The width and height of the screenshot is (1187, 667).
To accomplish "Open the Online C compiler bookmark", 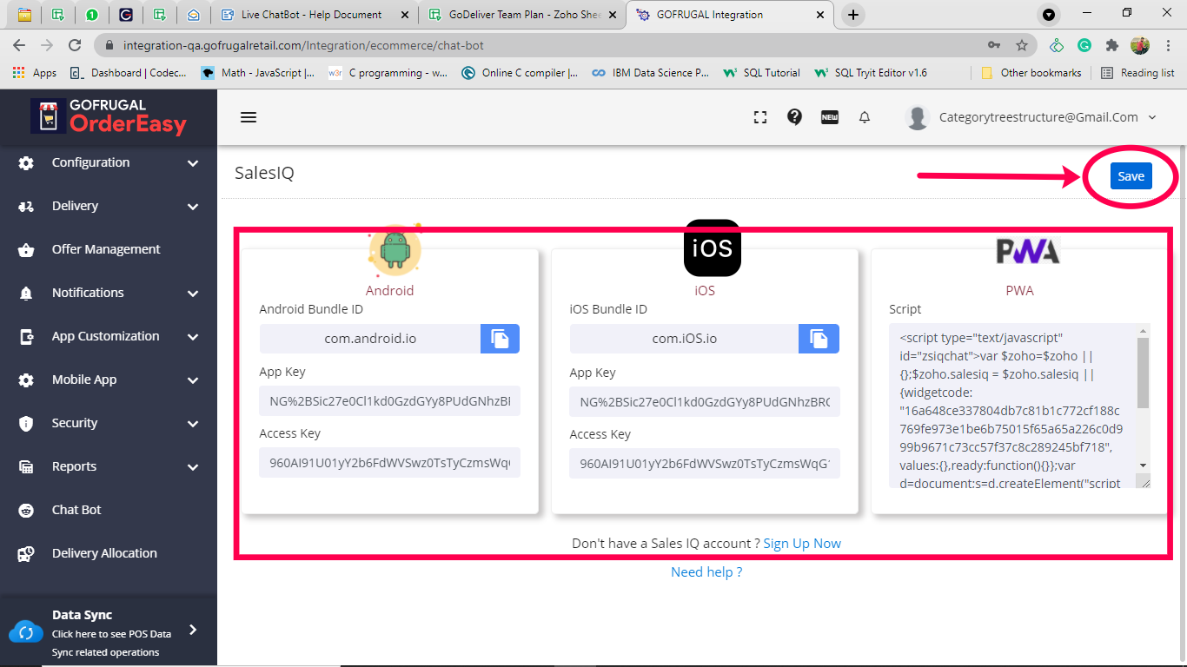I will (520, 73).
